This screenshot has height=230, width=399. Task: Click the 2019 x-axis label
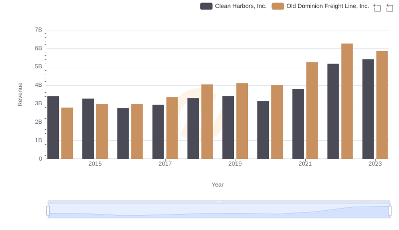click(x=235, y=164)
